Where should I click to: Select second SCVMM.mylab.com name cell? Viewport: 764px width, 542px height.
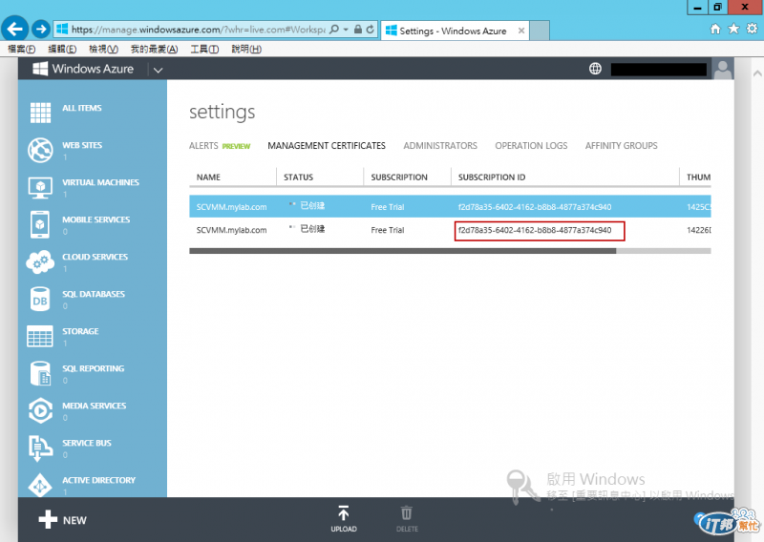231,230
